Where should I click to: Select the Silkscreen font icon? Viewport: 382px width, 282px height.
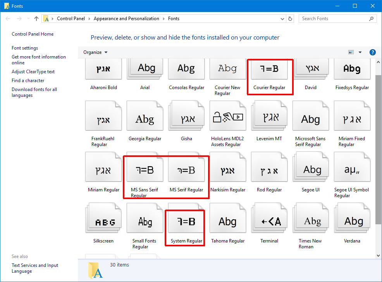(x=103, y=218)
